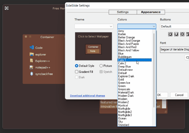Enable the Gradient Fill checkbox
The height and width of the screenshot is (133, 189).
(77, 72)
